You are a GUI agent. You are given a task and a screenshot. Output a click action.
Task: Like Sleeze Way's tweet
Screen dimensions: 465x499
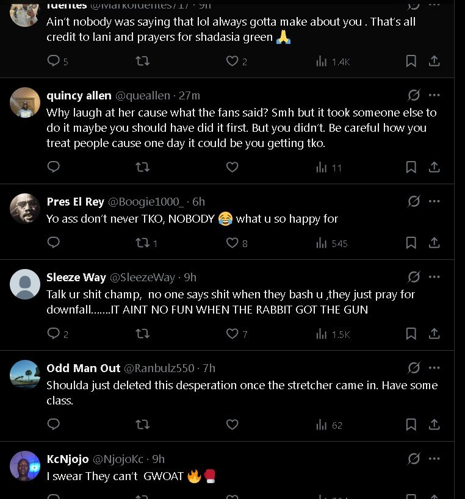click(x=232, y=334)
